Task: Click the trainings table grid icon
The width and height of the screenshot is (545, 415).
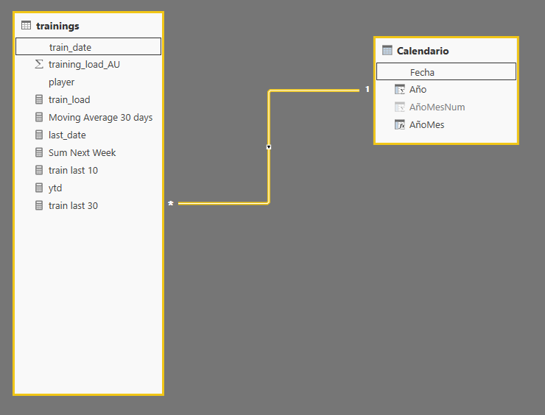Action: [x=26, y=25]
